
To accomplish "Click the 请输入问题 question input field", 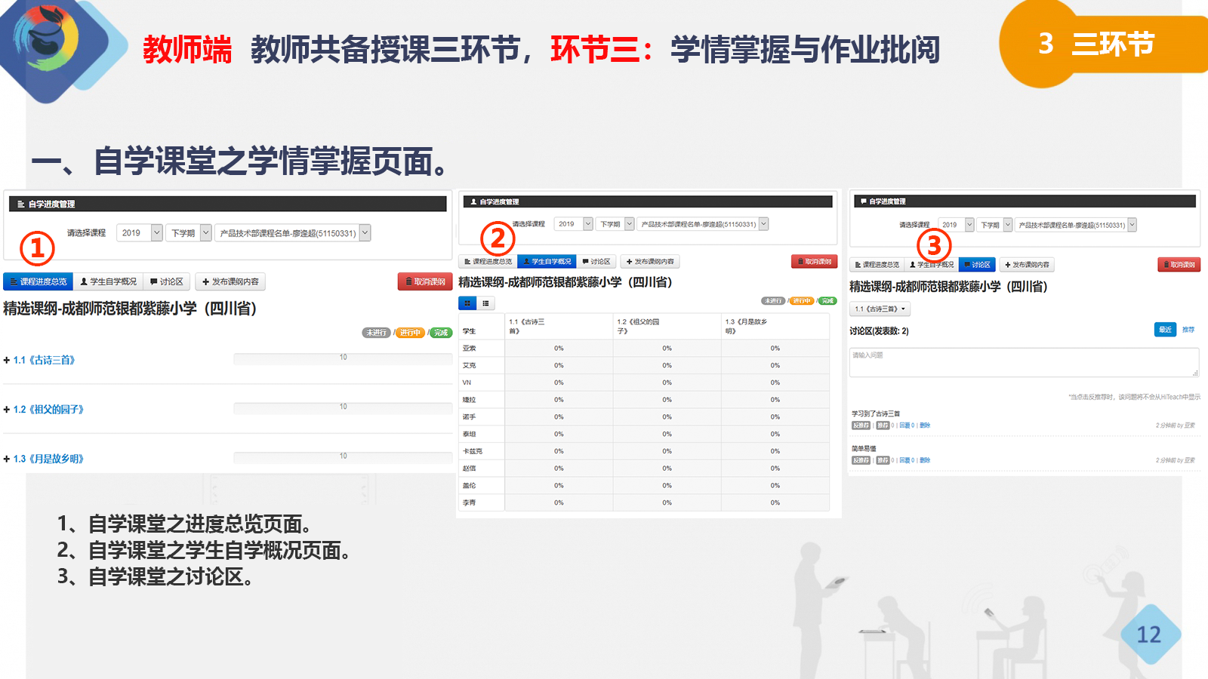I will [x=1023, y=362].
